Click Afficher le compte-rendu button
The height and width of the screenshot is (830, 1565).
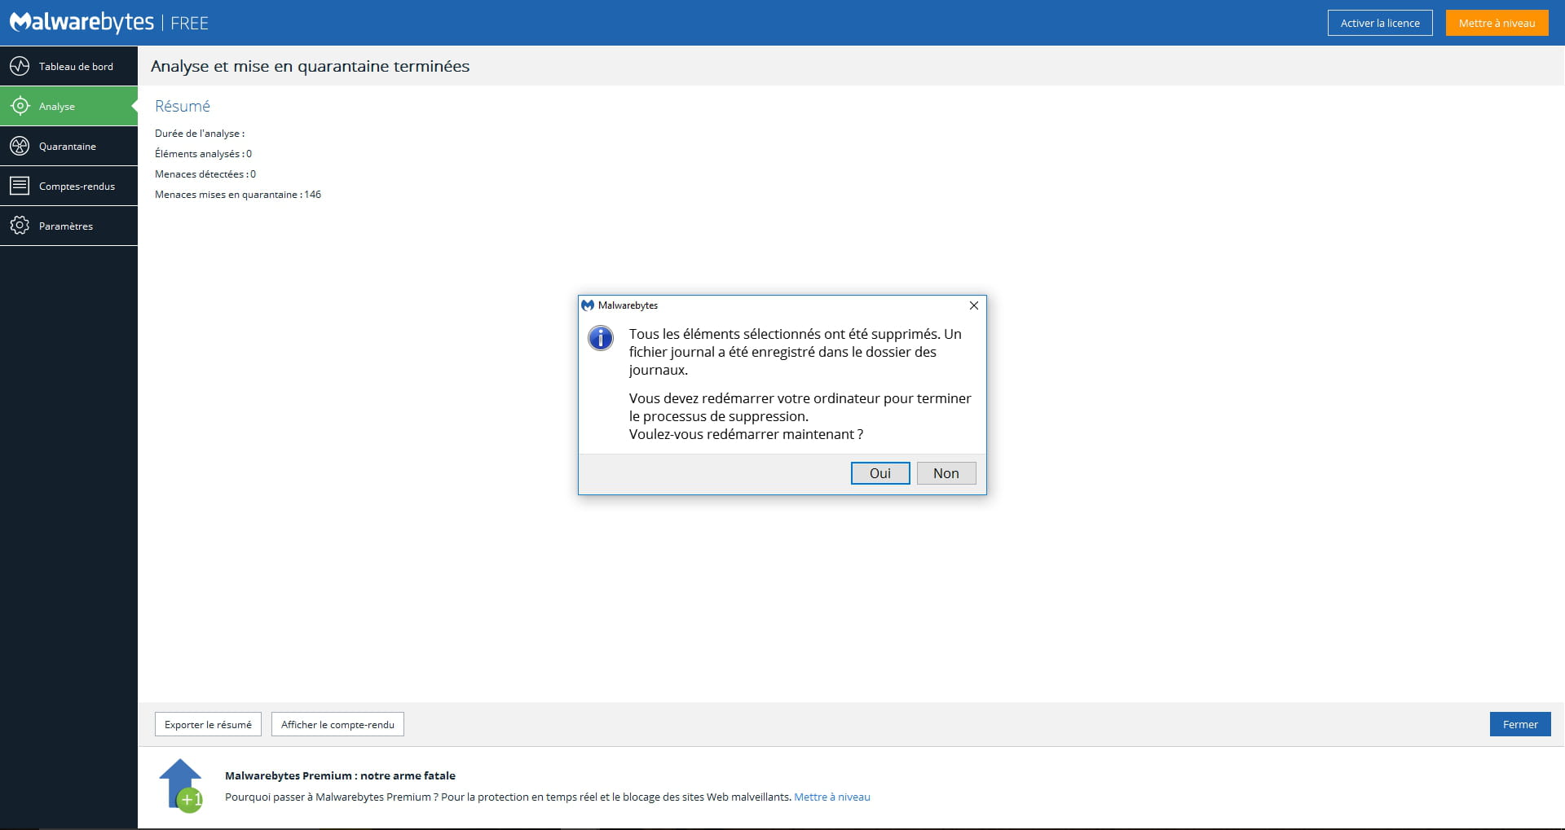coord(337,724)
